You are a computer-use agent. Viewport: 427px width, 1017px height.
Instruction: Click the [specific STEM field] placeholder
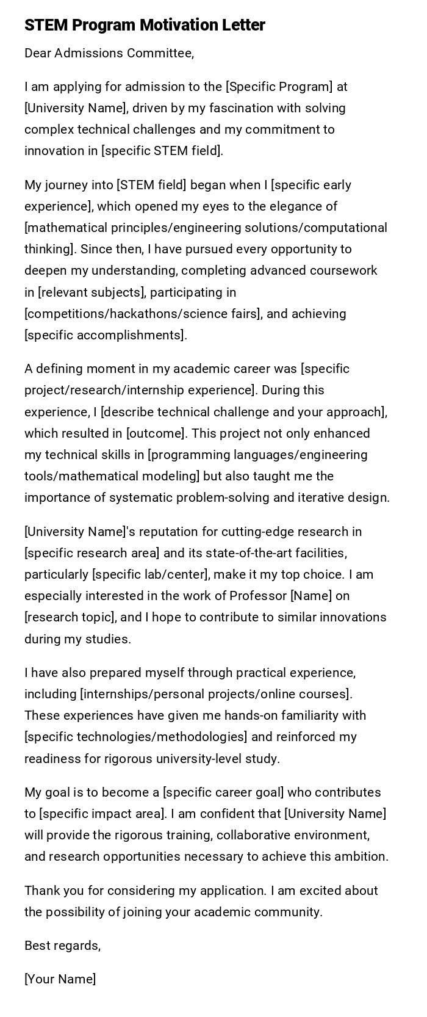pyautogui.click(x=162, y=151)
